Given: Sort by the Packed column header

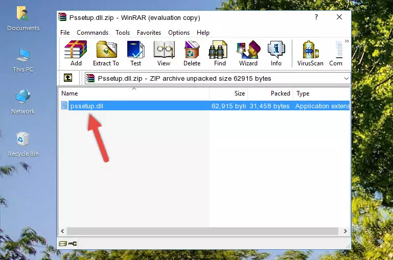Looking at the screenshot, I should click(270, 93).
